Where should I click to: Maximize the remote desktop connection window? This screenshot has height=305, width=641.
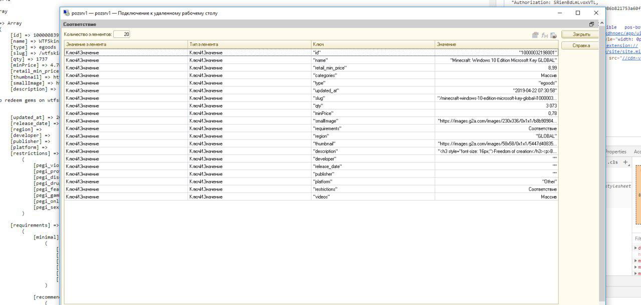[x=577, y=13]
